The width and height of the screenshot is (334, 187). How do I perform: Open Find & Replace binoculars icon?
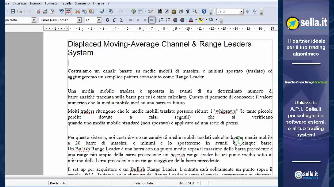[160, 11]
